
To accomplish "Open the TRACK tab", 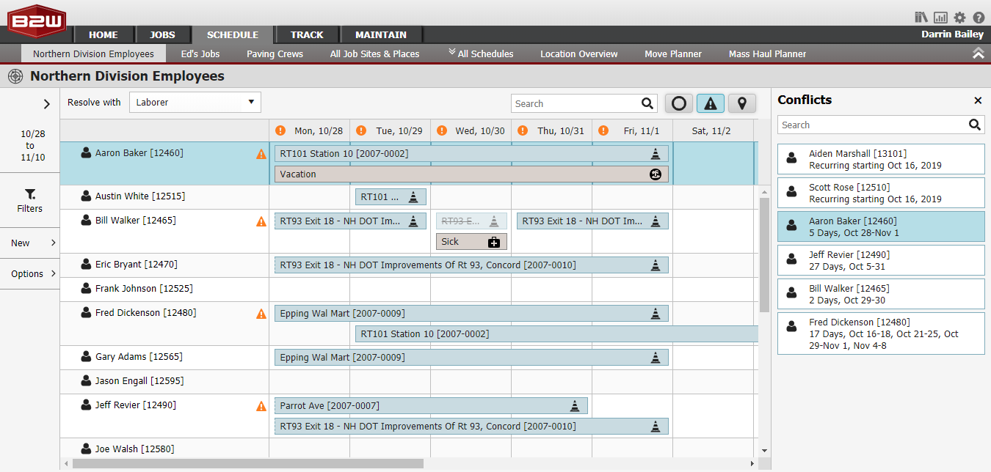I will (x=307, y=34).
